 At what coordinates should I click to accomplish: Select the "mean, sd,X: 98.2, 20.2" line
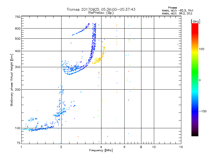coord(177,13)
